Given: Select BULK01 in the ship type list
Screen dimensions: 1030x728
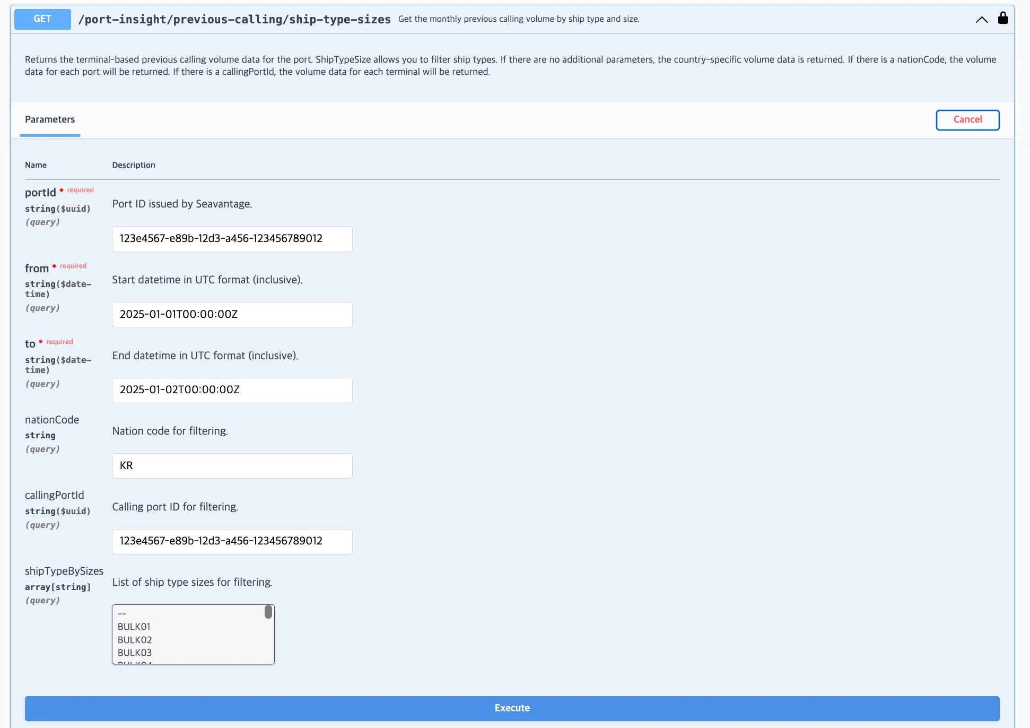Looking at the screenshot, I should tap(134, 627).
